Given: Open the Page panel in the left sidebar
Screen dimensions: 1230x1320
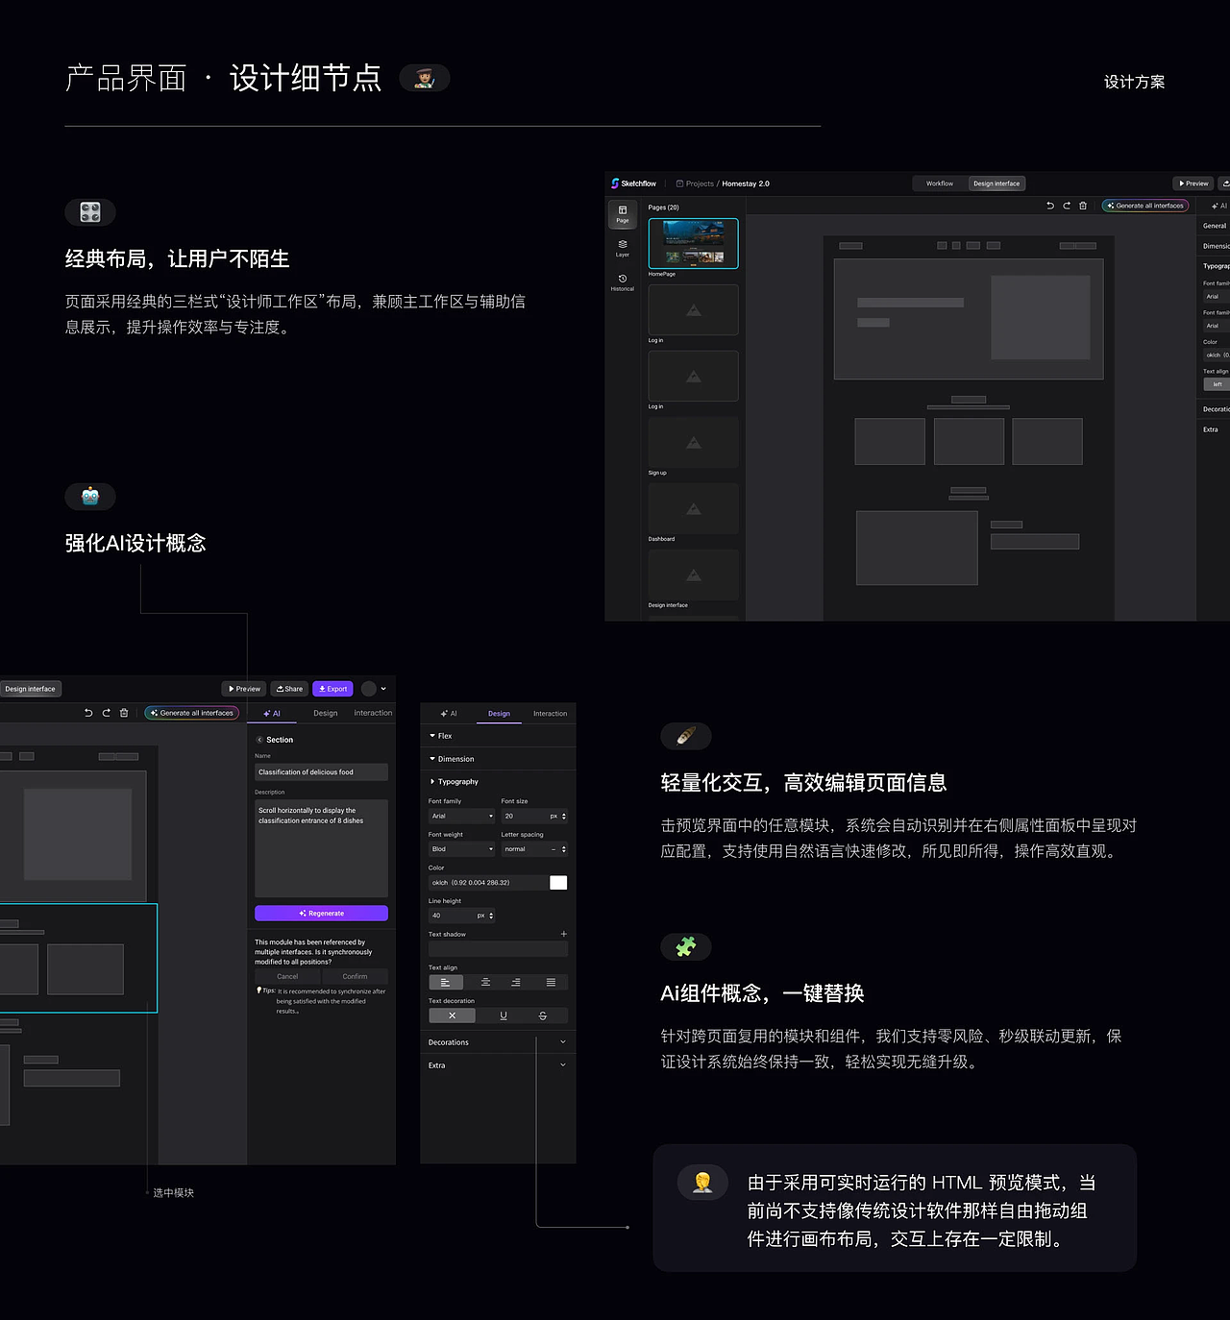Looking at the screenshot, I should click(x=622, y=215).
